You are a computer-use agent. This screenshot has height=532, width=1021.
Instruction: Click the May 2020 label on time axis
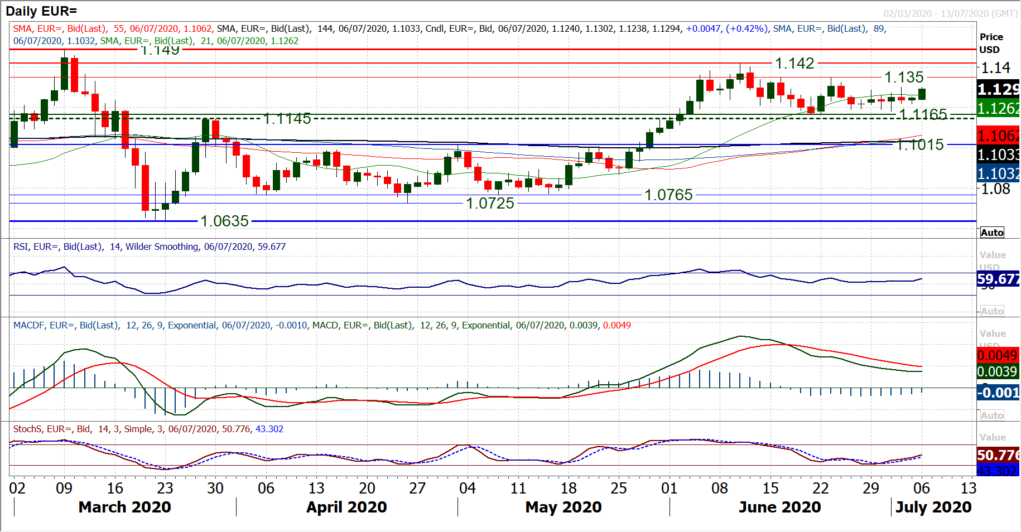(564, 507)
